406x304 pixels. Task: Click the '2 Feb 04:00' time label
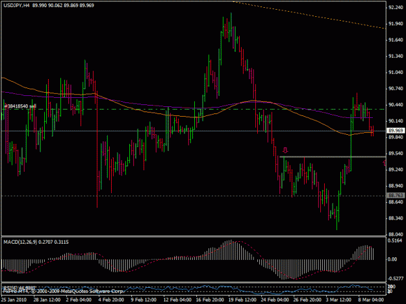point(79,300)
